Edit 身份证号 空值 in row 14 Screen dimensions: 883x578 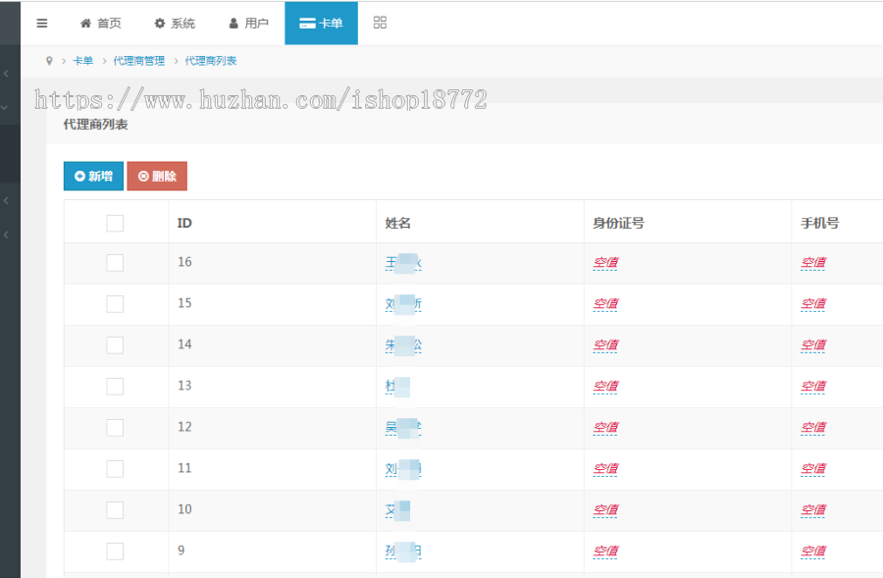pos(605,344)
